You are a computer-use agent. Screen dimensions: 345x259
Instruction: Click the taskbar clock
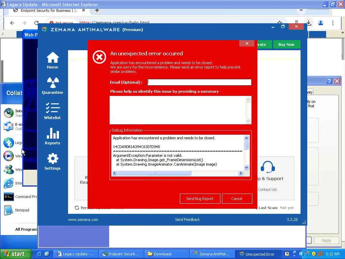[333, 254]
